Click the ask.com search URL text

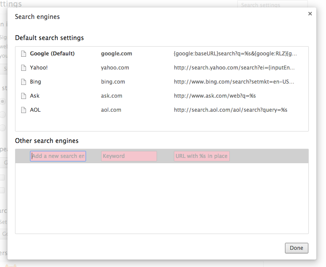[215, 96]
